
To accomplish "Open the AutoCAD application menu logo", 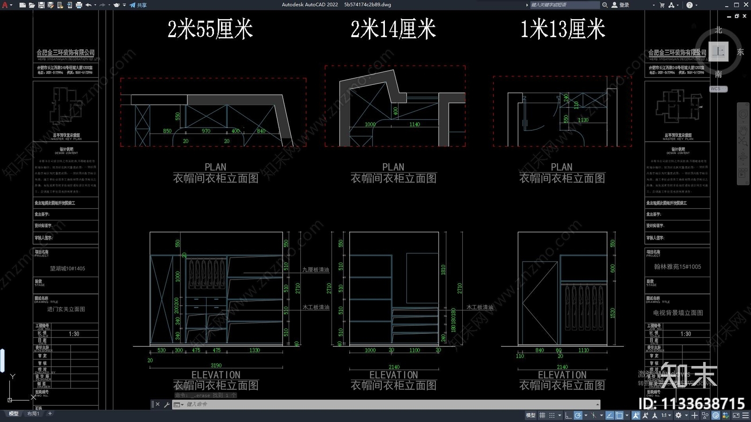I will (5, 5).
